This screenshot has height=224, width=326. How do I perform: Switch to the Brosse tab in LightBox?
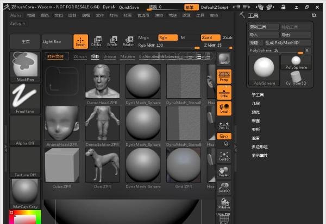tap(110, 56)
